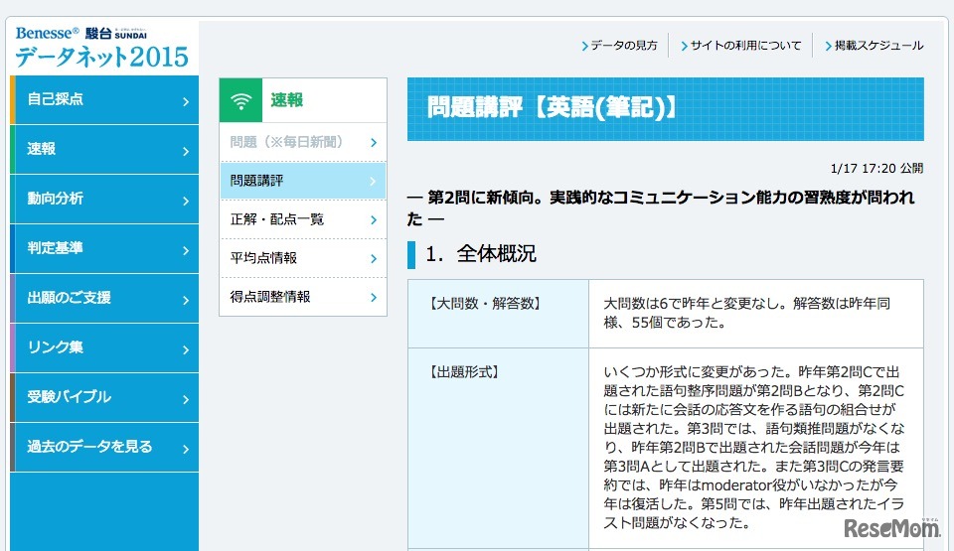Screen dimensions: 954x551
Task: Click the 速報 submenu header
Action: pyautogui.click(x=303, y=100)
